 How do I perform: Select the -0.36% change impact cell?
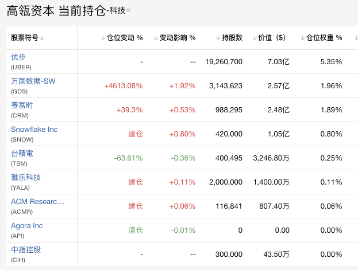[183, 158]
